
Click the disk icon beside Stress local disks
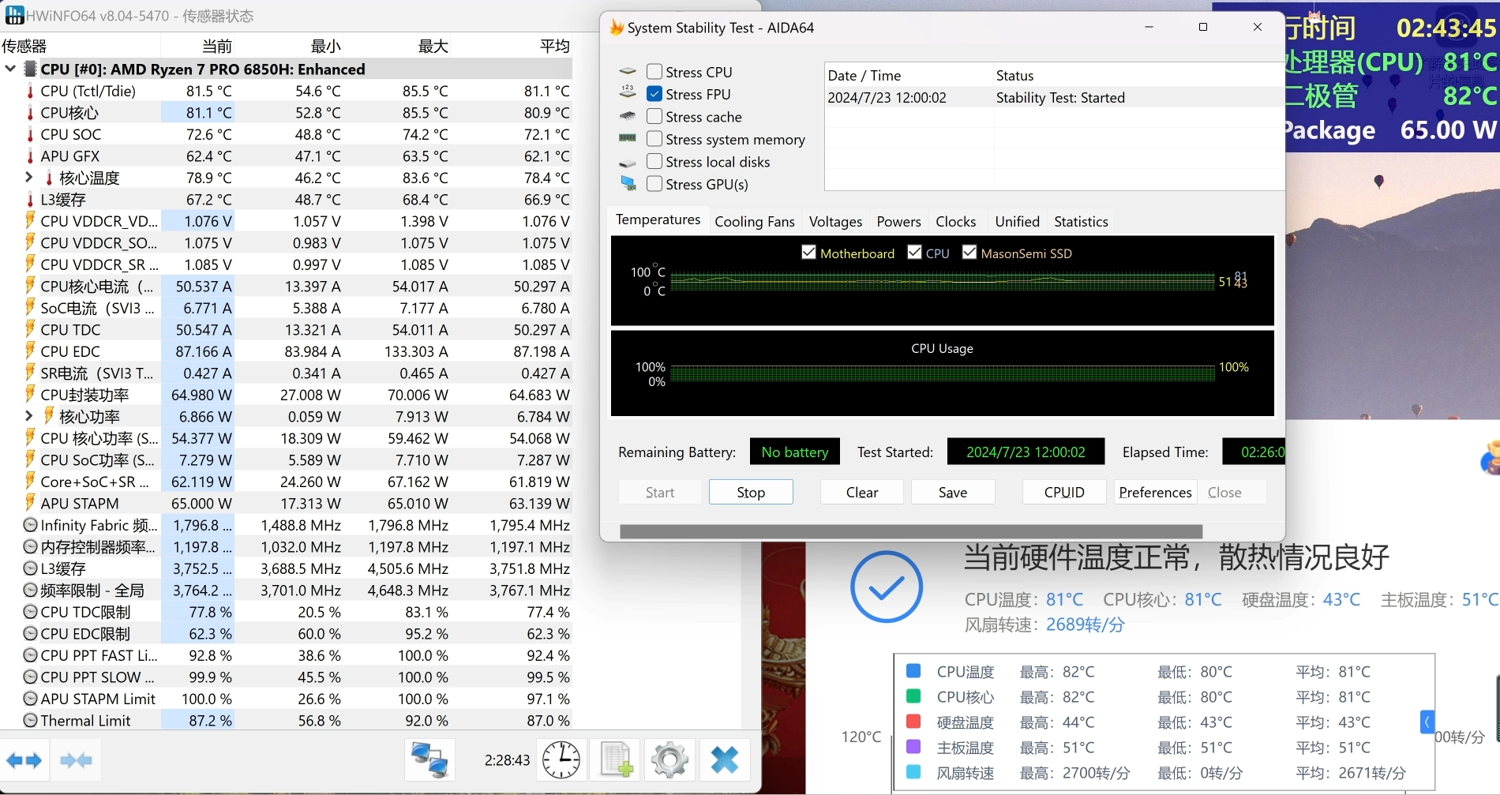pyautogui.click(x=628, y=161)
